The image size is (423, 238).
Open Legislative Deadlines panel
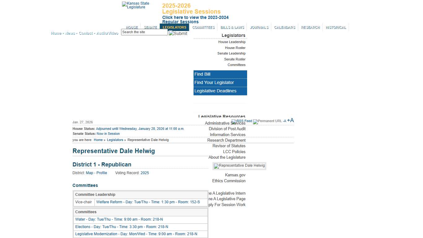(220, 91)
